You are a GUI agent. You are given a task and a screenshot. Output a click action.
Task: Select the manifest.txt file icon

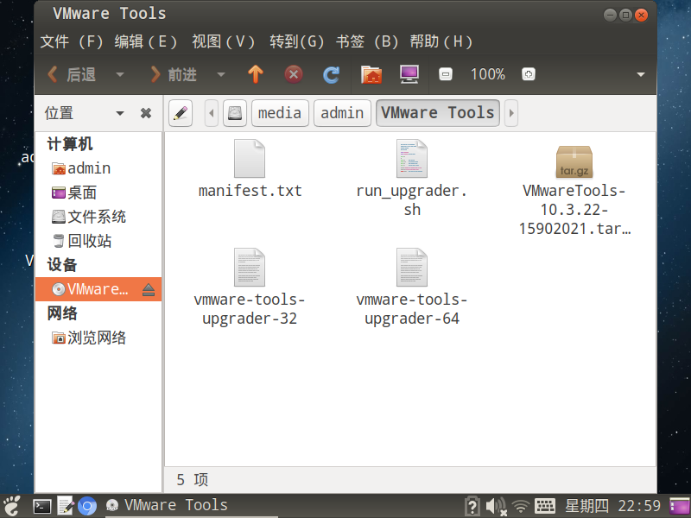click(x=250, y=159)
